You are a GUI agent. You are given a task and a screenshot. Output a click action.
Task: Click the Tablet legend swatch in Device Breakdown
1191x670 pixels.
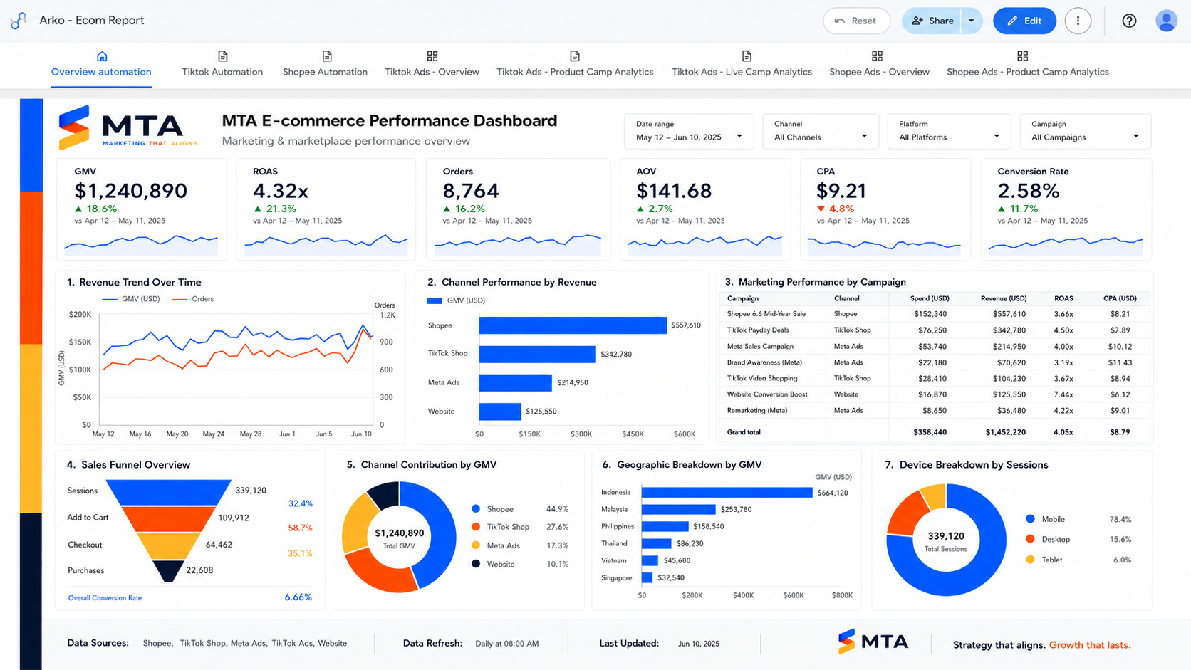[1030, 560]
